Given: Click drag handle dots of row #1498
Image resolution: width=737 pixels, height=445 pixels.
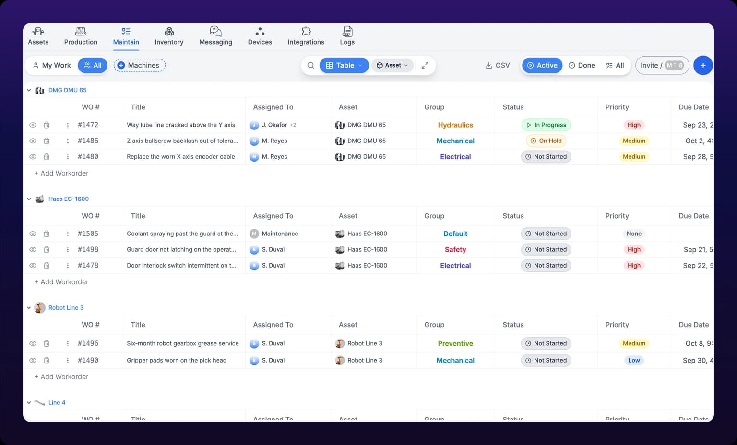Looking at the screenshot, I should pos(68,249).
